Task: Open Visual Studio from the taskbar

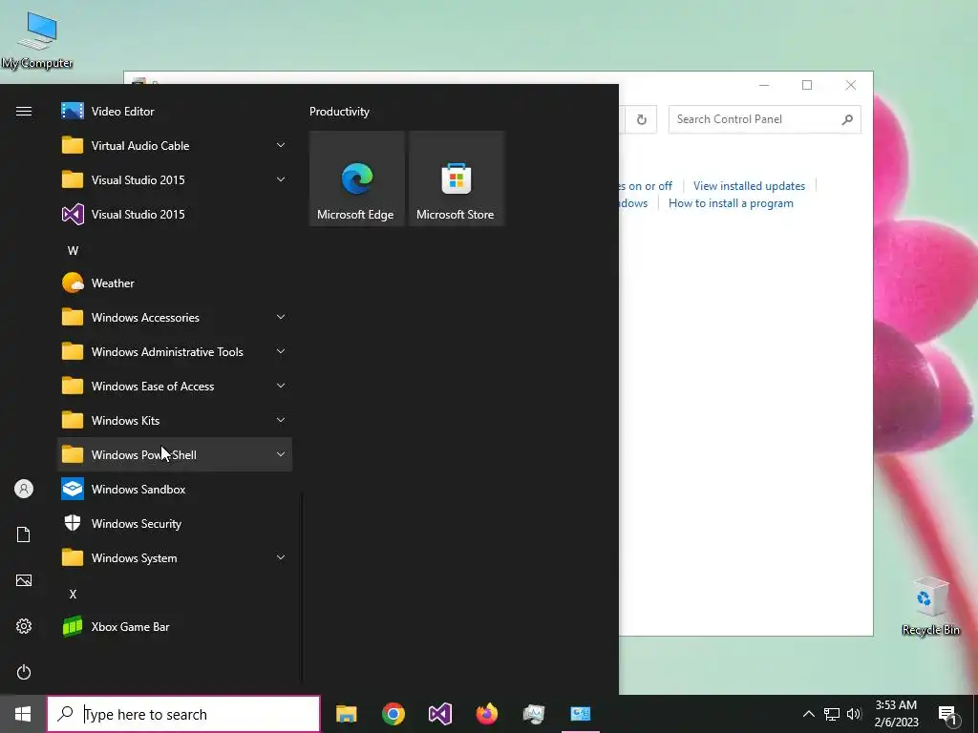Action: (x=439, y=714)
